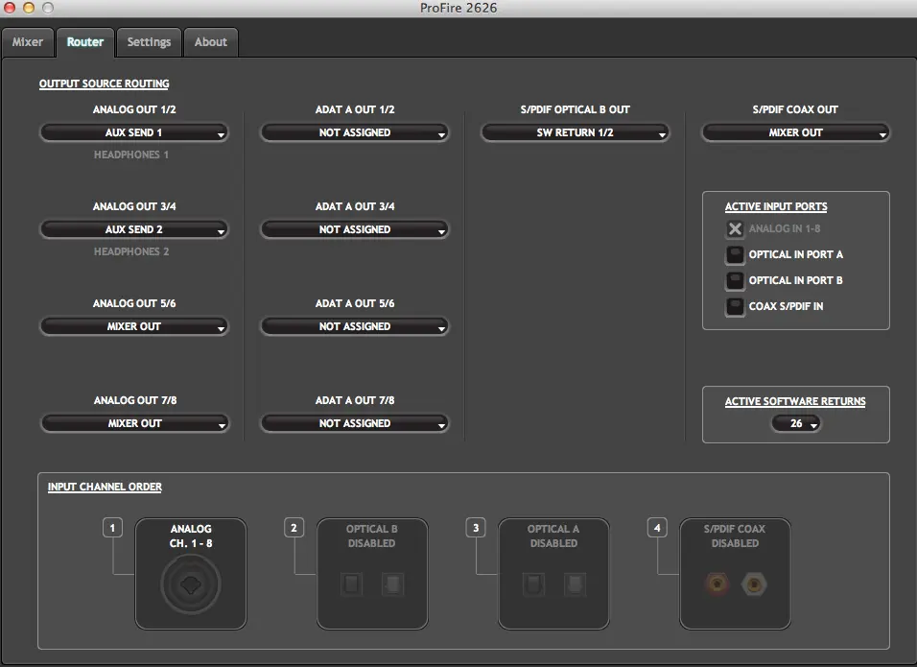Screen dimensions: 917x667
Task: Click the orange RCA coax jack icon
Action: 717,584
